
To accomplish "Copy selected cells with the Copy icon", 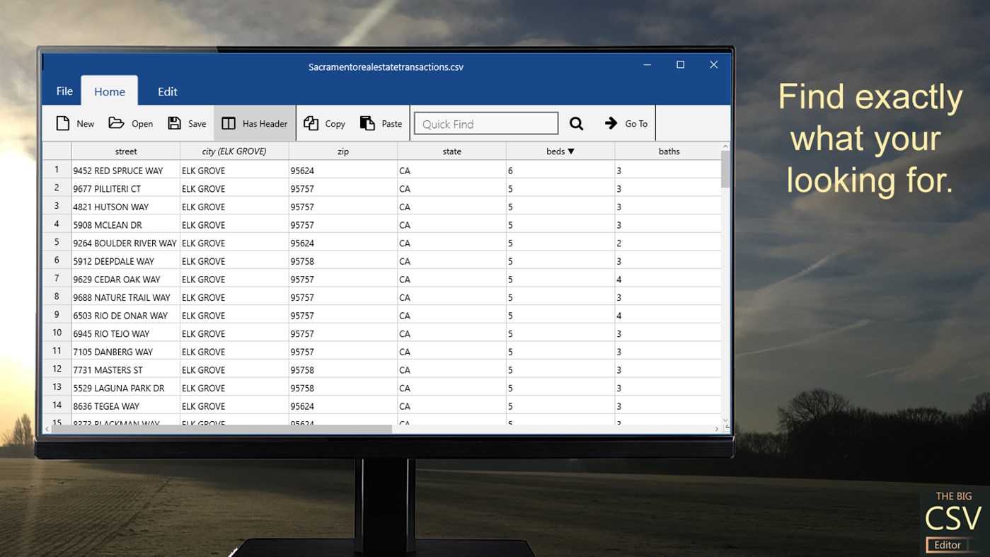I will (x=310, y=122).
